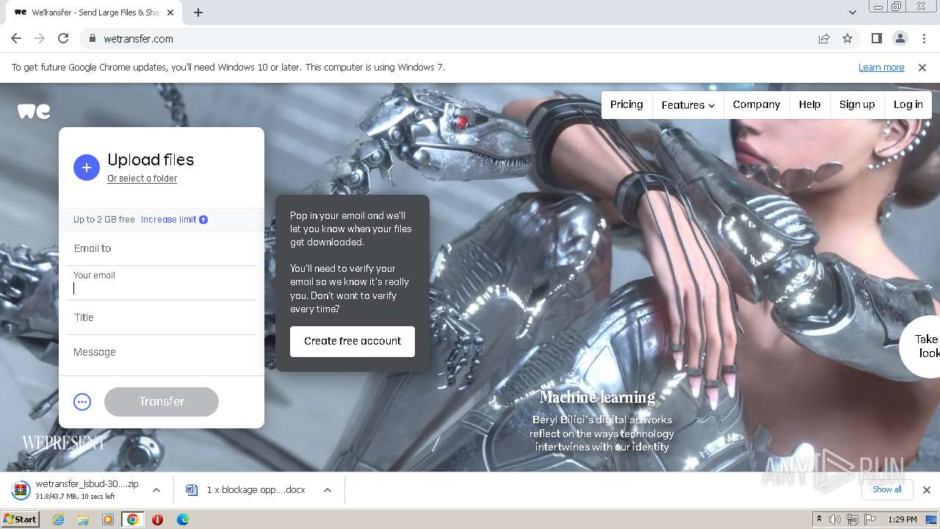The width and height of the screenshot is (940, 529).
Task: Close the WeTransfer browser tab
Action: pyautogui.click(x=170, y=12)
